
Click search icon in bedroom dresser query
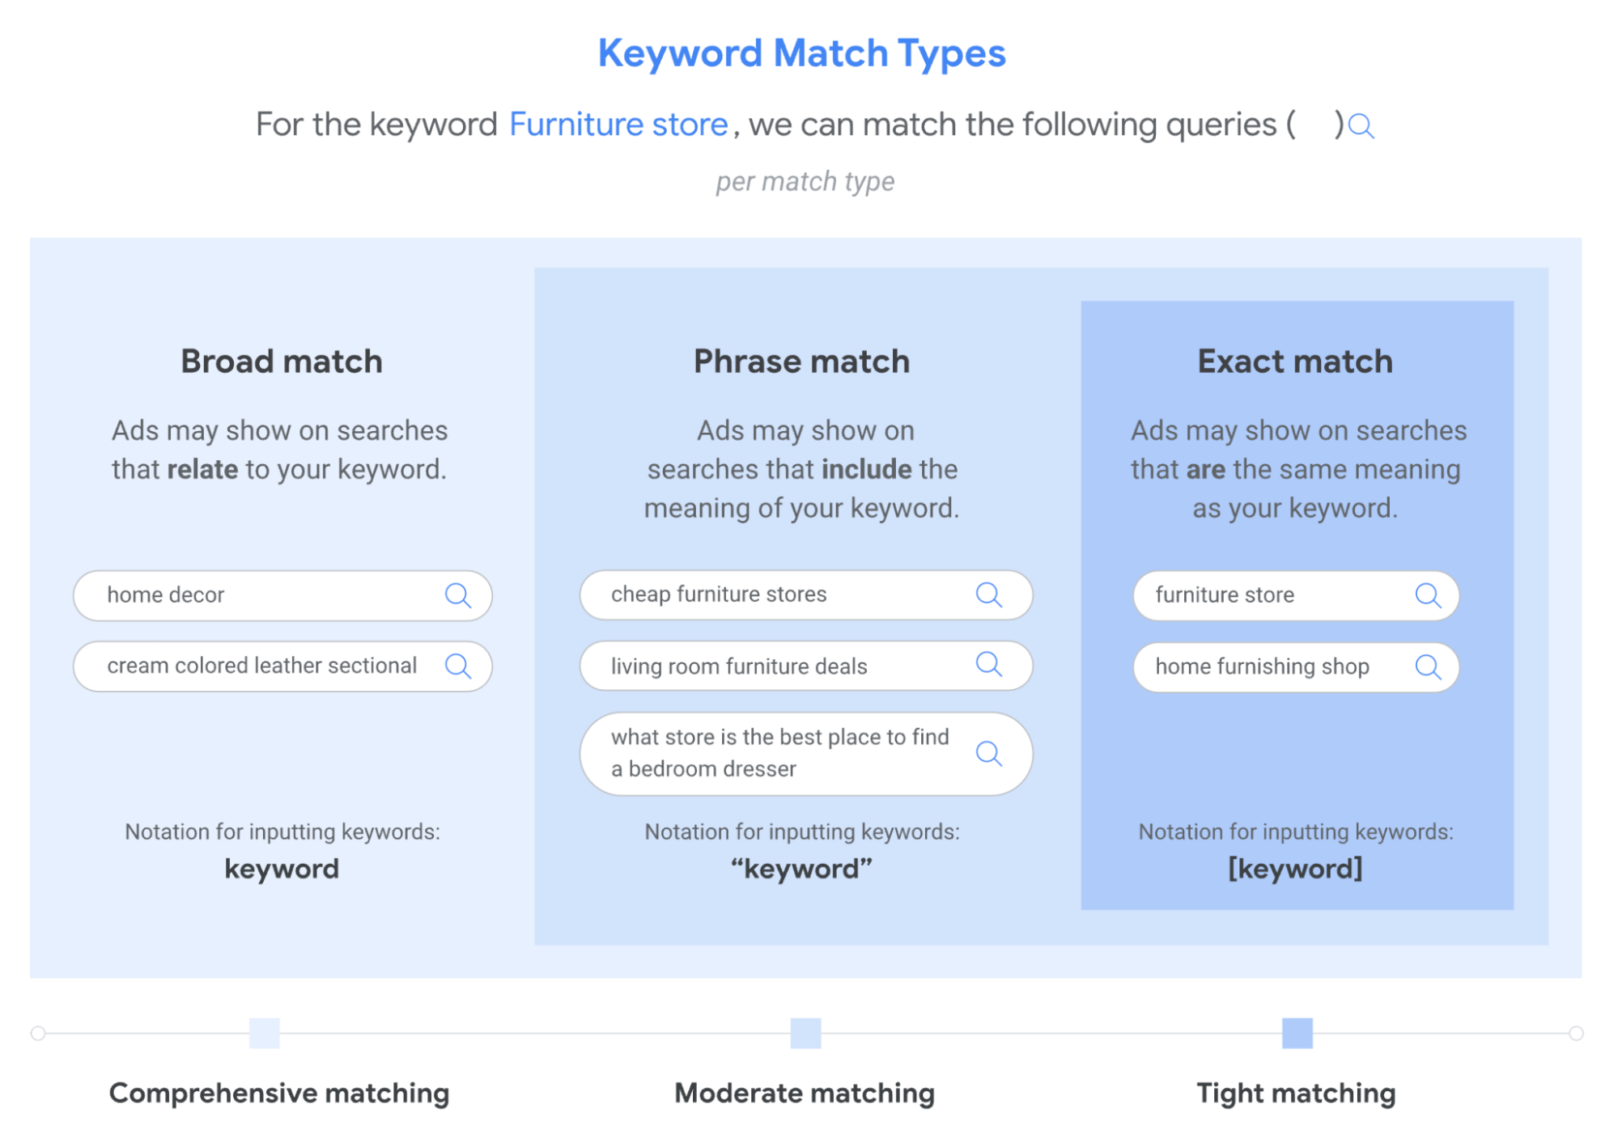click(x=988, y=753)
